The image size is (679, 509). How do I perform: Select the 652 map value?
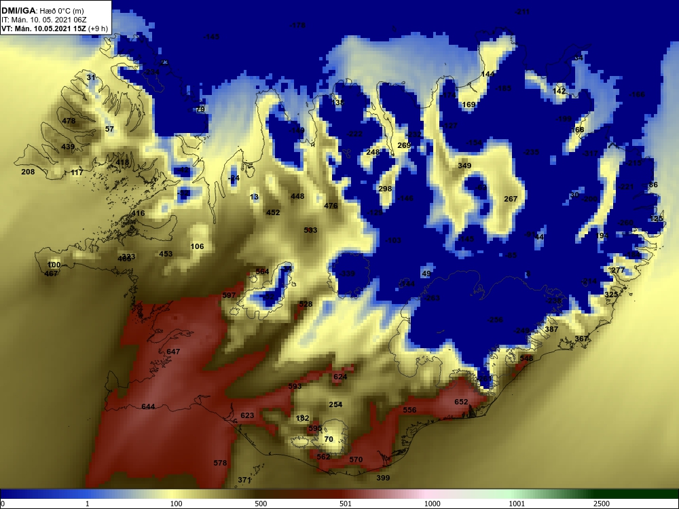pyautogui.click(x=461, y=402)
